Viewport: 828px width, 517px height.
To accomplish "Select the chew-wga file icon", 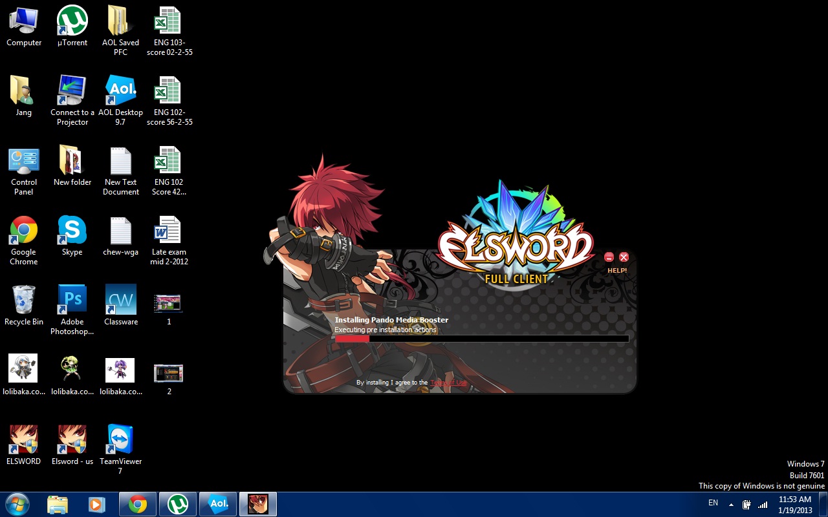I will click(121, 237).
